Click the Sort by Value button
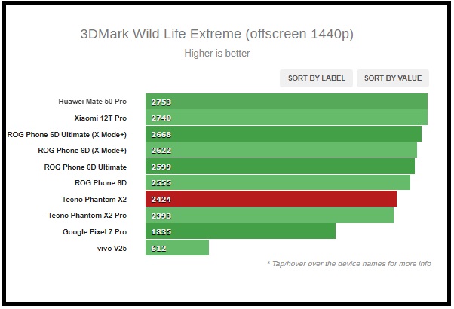The image size is (454, 309). (x=392, y=78)
